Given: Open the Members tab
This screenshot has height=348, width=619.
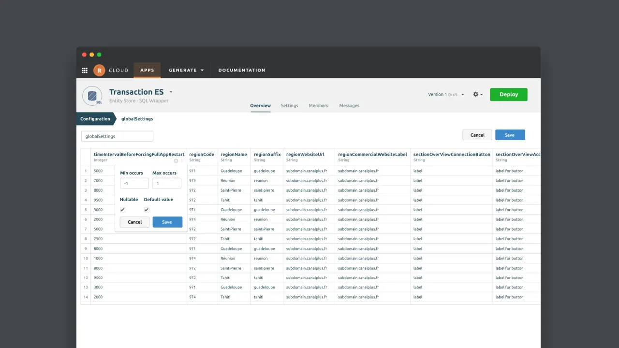Looking at the screenshot, I should [x=318, y=105].
